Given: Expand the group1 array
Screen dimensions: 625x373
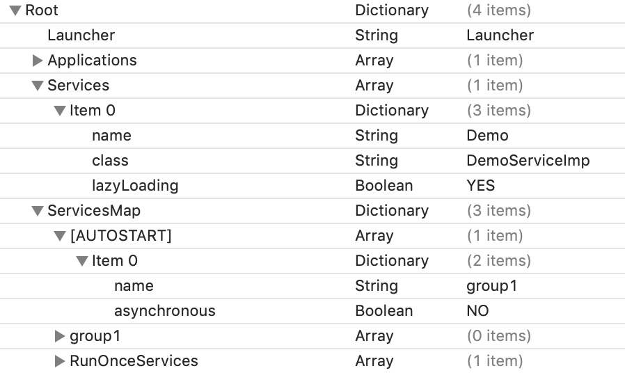Looking at the screenshot, I should (60, 336).
